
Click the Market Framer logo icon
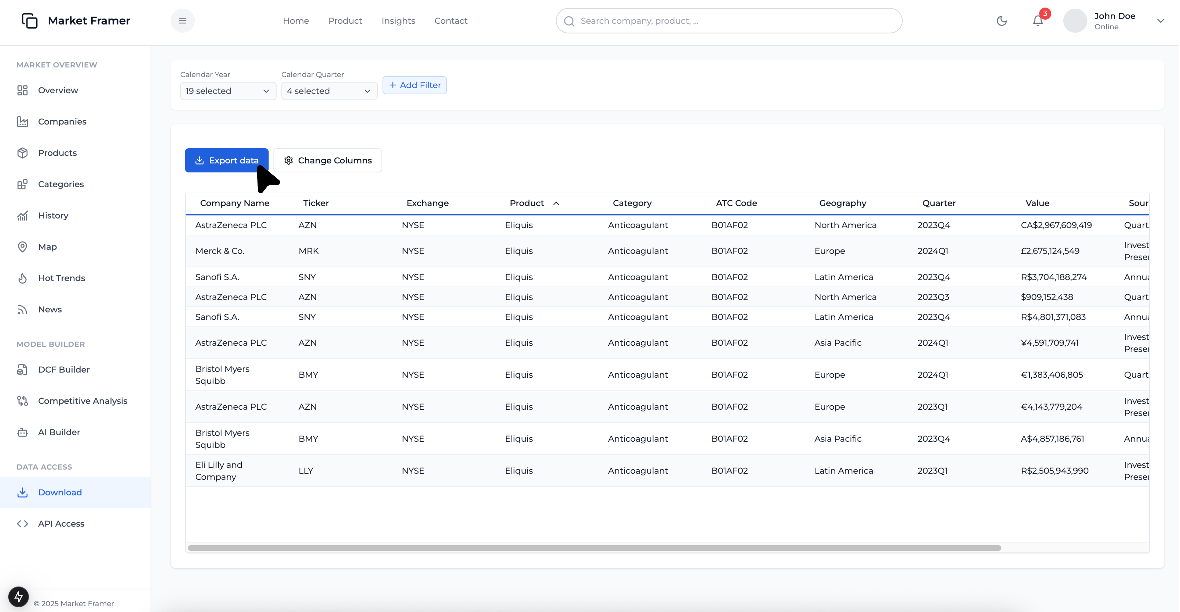tap(30, 21)
